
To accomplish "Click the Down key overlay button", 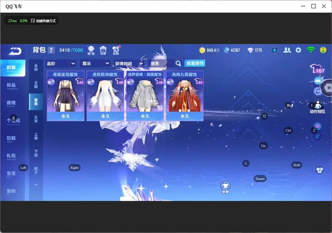I will pos(260,179).
